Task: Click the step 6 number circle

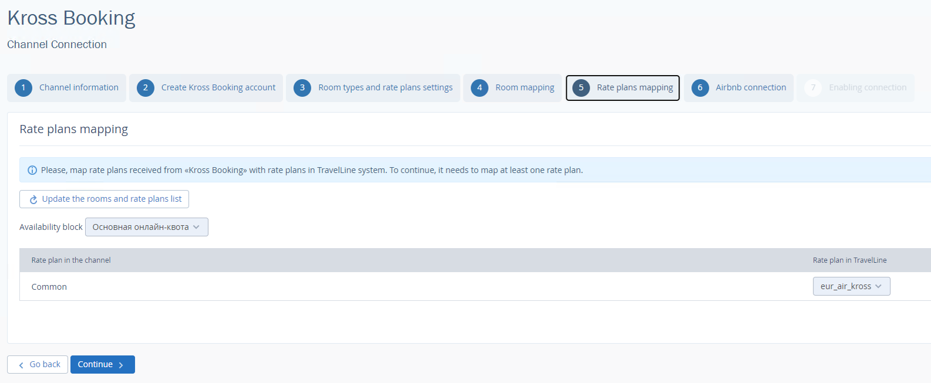Action: [x=700, y=88]
